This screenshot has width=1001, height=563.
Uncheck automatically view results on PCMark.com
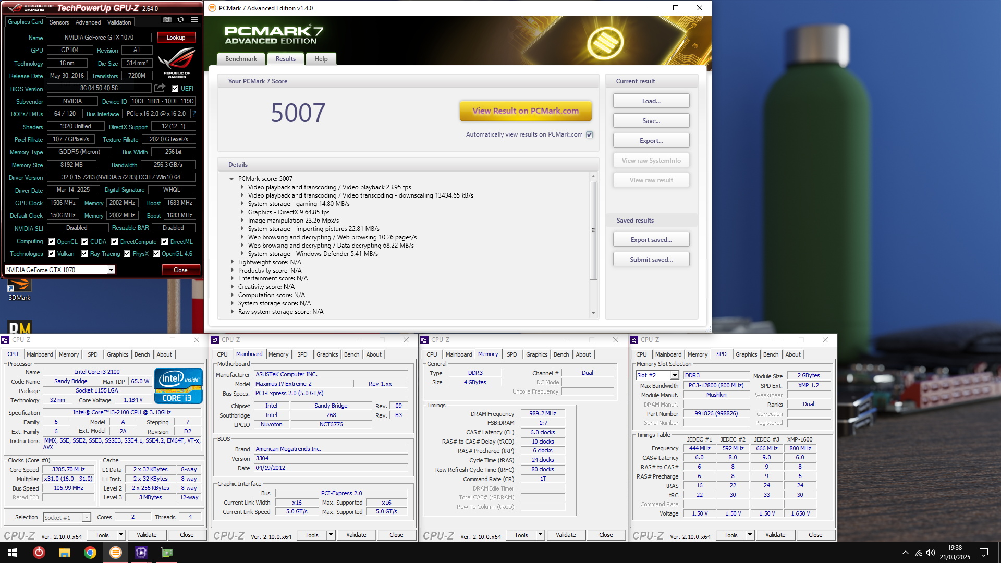pos(590,134)
